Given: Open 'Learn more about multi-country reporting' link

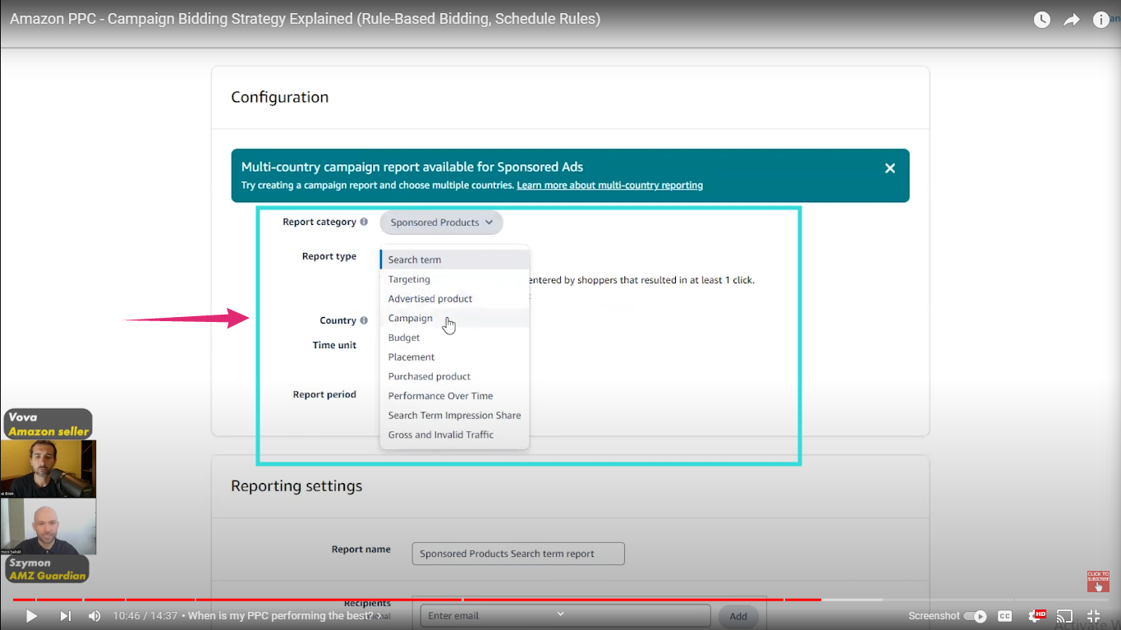Looking at the screenshot, I should pyautogui.click(x=609, y=186).
